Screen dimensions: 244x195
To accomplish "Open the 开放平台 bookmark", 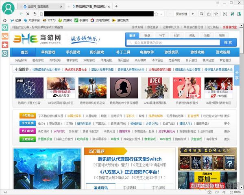I will [32, 20].
